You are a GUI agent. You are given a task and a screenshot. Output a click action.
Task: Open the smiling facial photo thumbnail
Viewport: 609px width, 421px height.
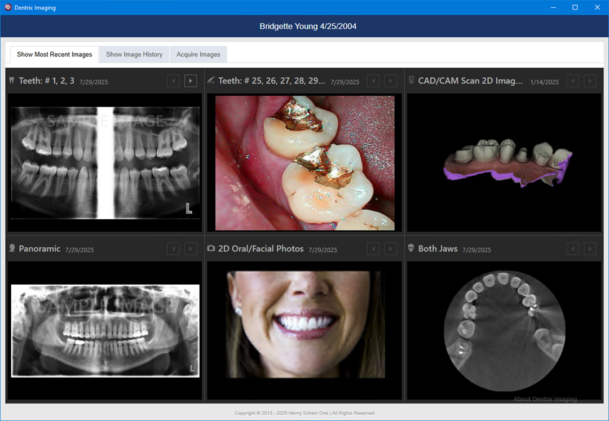click(x=306, y=325)
